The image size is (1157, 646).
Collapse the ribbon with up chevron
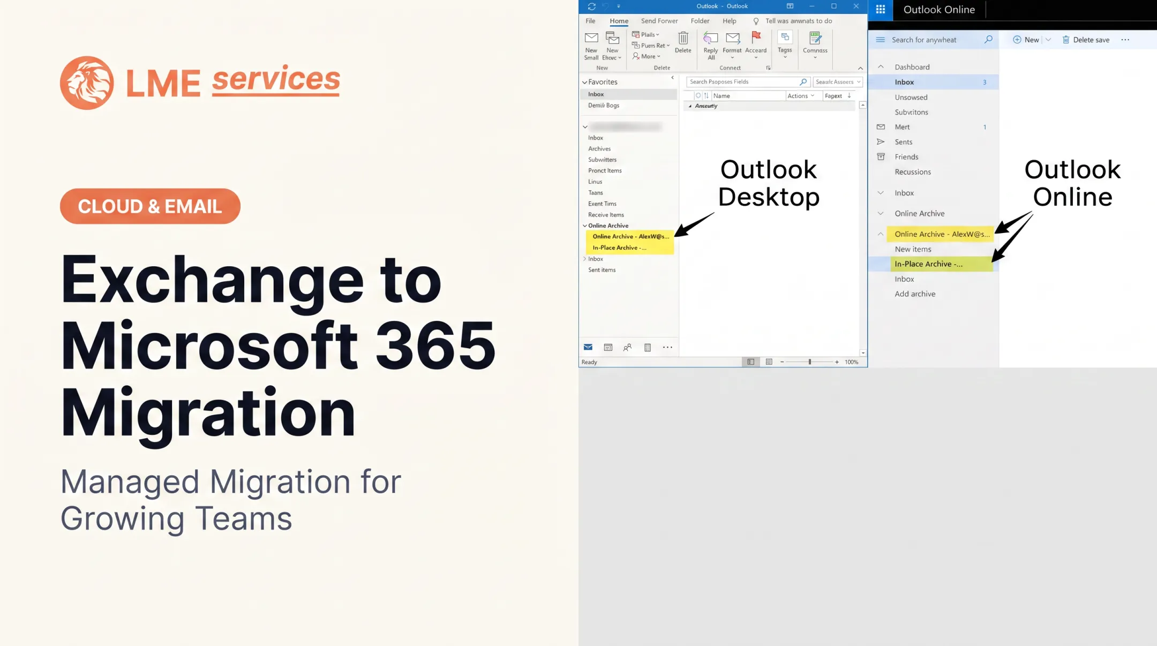pyautogui.click(x=860, y=68)
